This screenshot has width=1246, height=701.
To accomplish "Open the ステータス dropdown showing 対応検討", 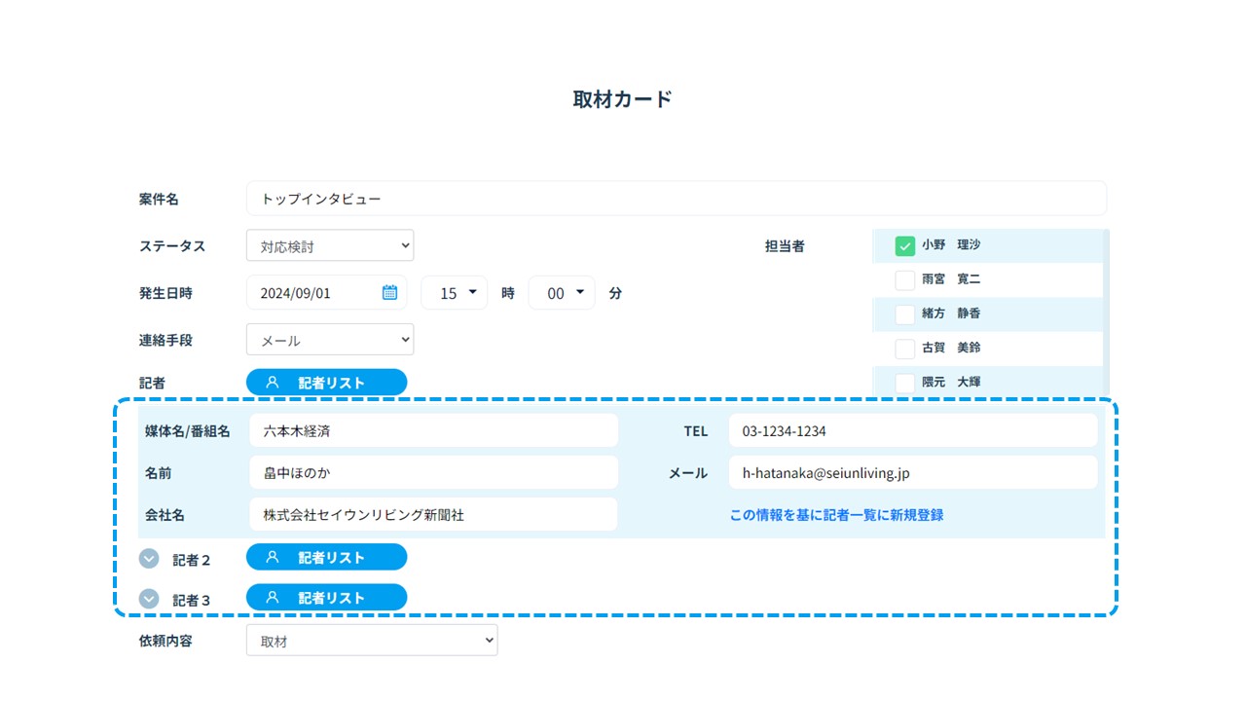I will pos(329,245).
